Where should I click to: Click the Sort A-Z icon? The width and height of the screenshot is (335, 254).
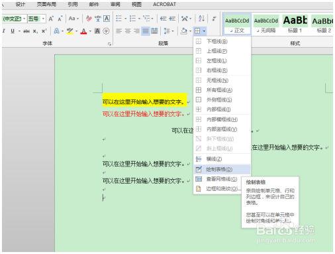(x=201, y=19)
